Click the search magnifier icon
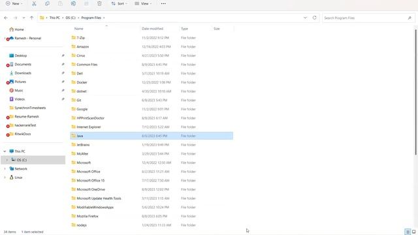The image size is (418, 235). click(410, 18)
